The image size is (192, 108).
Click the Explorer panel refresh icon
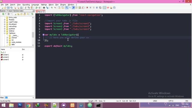pos(32,14)
